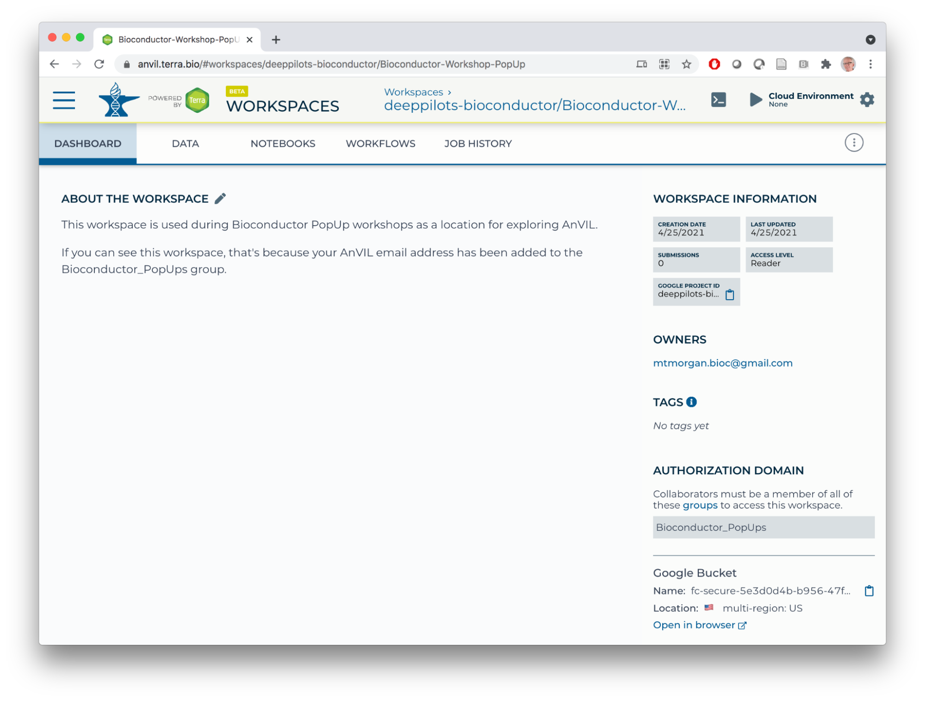Click the deeppilots-bioconductor workspace title link

(534, 105)
